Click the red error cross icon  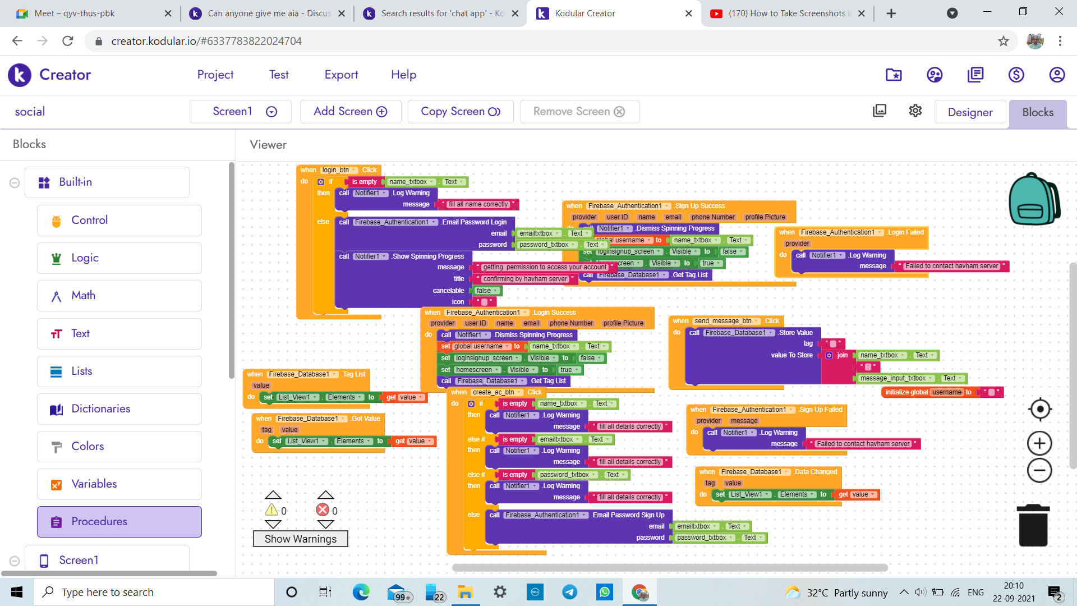(323, 509)
